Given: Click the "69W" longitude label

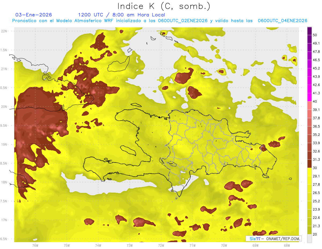Looking at the screenshot, I should pos(255,246).
